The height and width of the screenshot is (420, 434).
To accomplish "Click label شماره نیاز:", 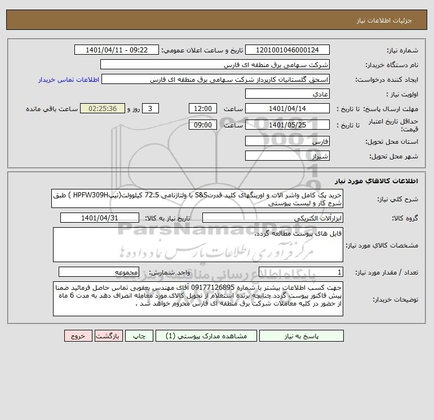I will (x=402, y=50).
